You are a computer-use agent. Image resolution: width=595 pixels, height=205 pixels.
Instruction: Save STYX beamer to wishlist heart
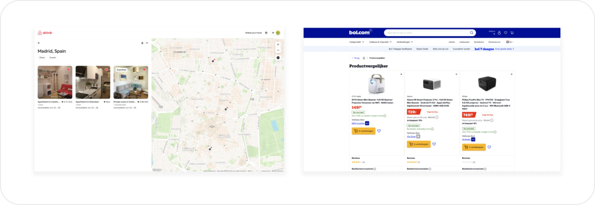[379, 131]
